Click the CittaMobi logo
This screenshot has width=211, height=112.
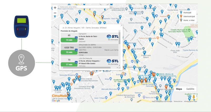59,96
